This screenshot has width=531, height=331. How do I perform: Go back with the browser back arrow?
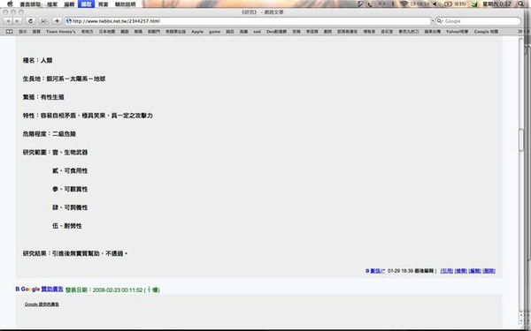[x=8, y=21]
